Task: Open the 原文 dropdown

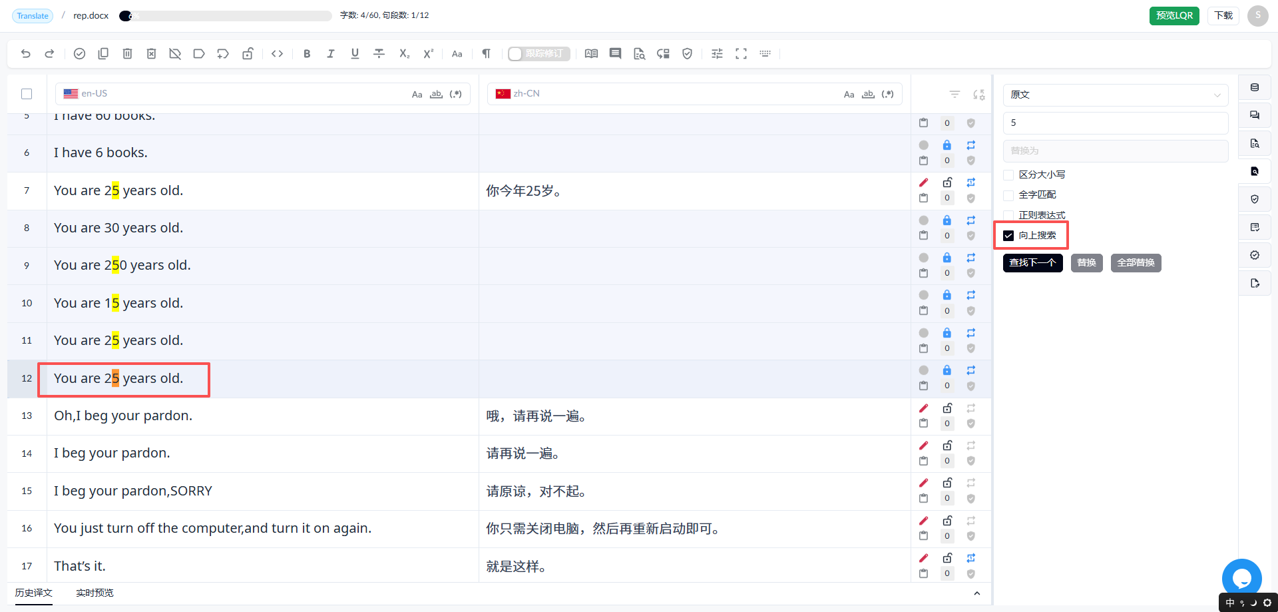Action: point(1116,95)
